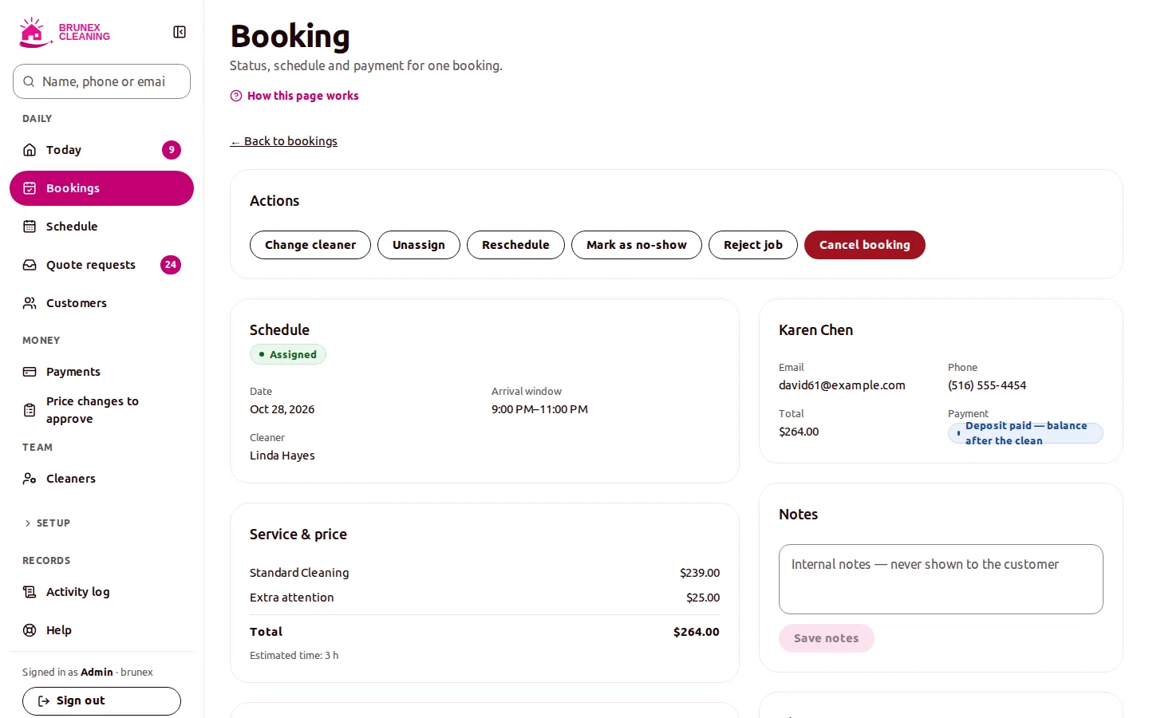Open the Cleaners page
The image size is (1149, 718).
click(101, 479)
